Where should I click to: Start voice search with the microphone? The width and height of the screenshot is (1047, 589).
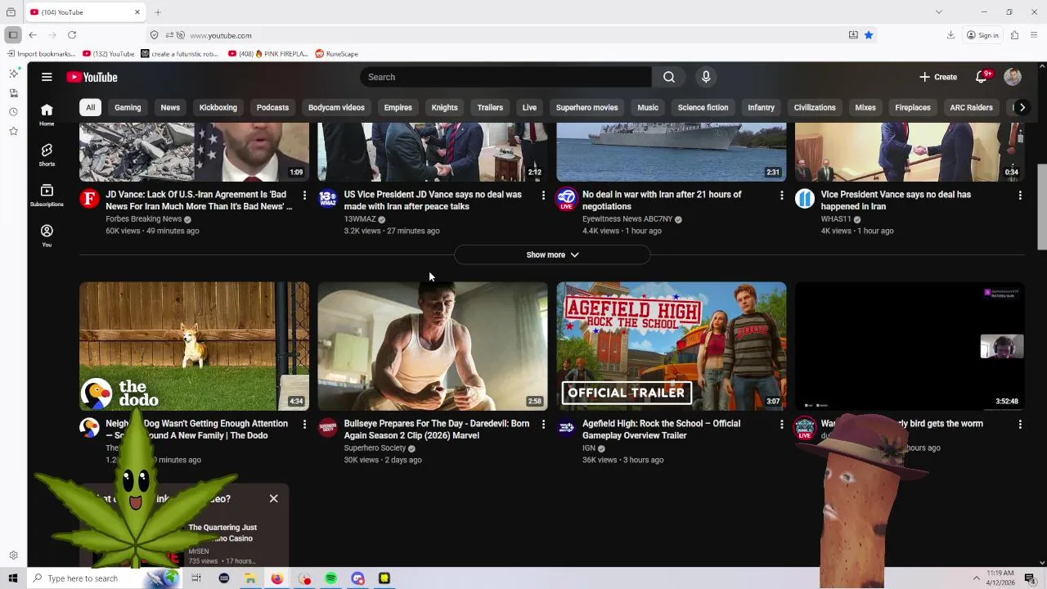click(706, 77)
